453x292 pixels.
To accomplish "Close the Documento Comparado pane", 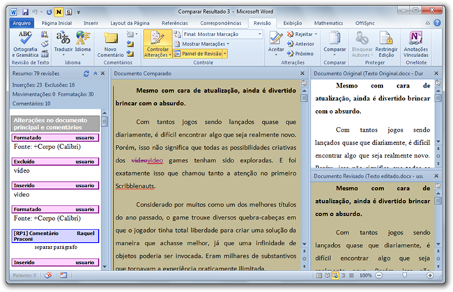I will [x=302, y=74].
